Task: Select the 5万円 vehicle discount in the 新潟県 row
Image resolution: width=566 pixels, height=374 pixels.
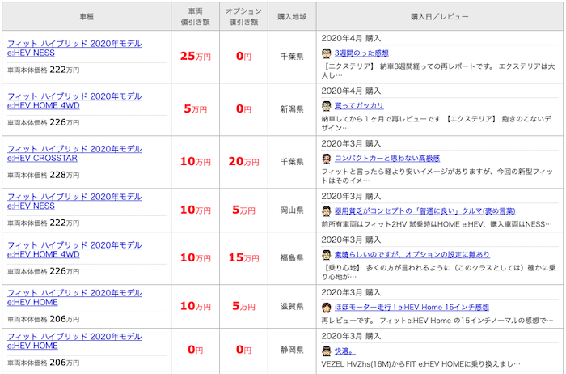Action: 196,108
